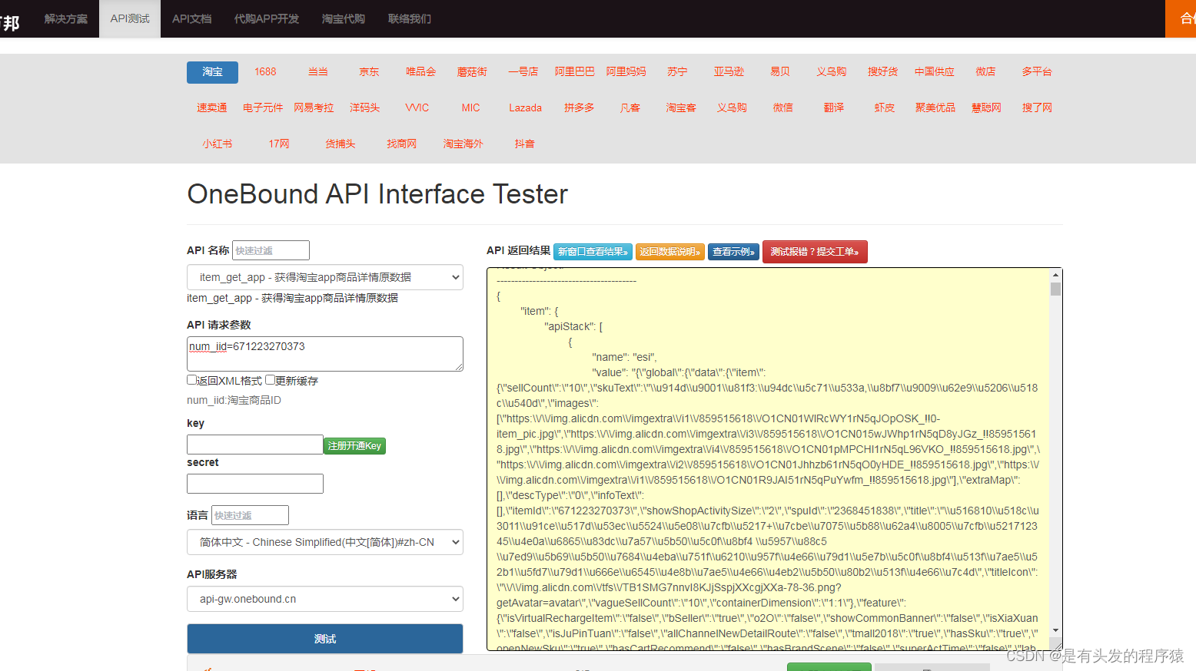Viewport: 1196px width, 671px height.
Task: Open the 17网 platform link
Action: (x=279, y=144)
